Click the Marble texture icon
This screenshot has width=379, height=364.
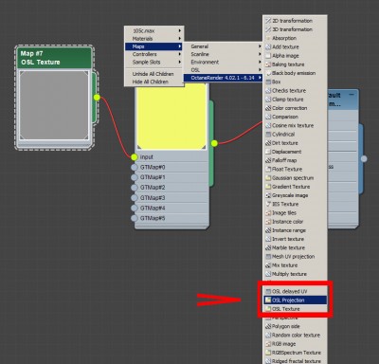pyautogui.click(x=268, y=247)
